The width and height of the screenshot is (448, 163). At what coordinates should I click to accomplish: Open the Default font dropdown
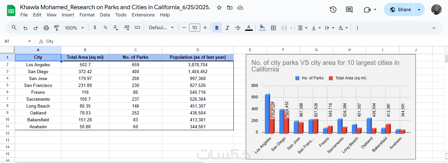[161, 28]
